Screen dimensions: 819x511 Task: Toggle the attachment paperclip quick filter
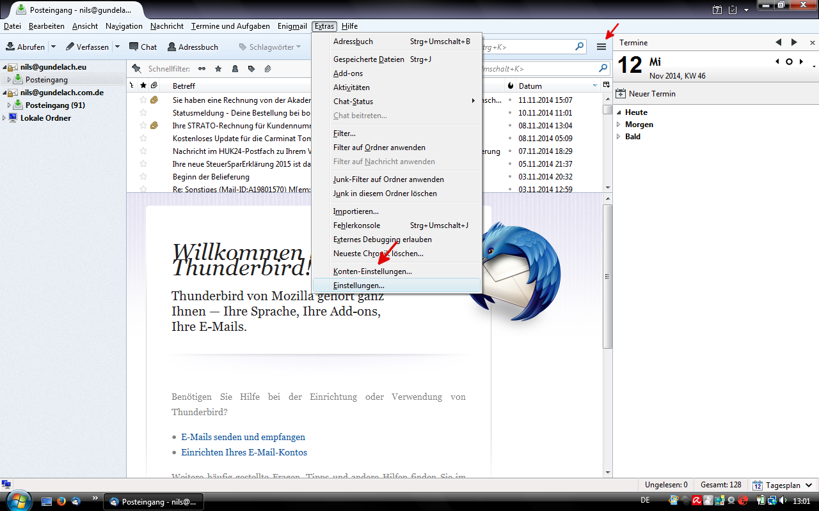[267, 68]
